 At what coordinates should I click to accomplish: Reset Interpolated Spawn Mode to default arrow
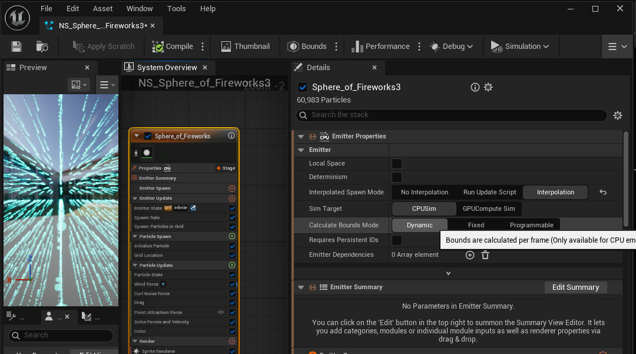[603, 192]
